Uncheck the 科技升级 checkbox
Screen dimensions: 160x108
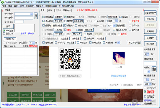point(65,17)
